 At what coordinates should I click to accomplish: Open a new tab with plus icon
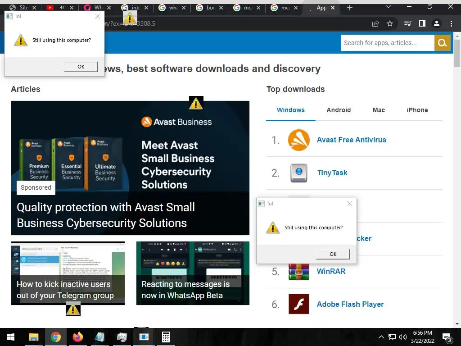coord(349,8)
